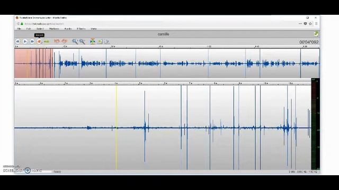Open the File menu

point(19,28)
